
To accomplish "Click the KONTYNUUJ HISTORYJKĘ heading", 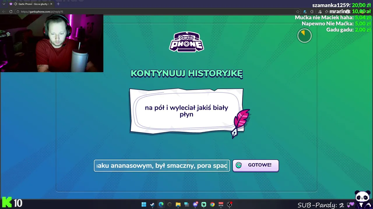I will (186, 73).
